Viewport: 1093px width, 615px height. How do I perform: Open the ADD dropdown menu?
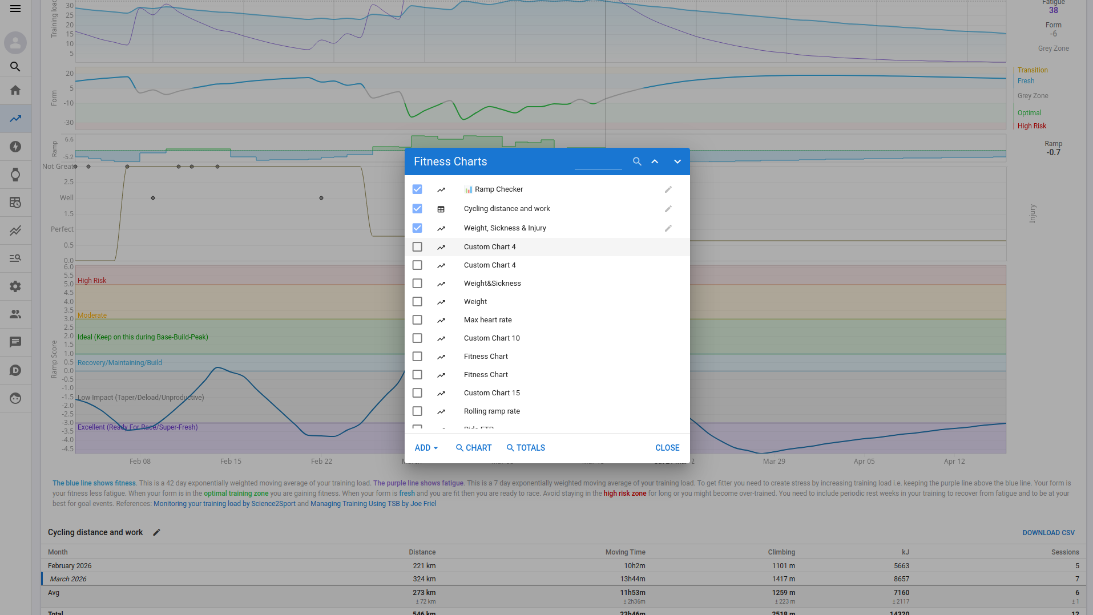tap(426, 448)
